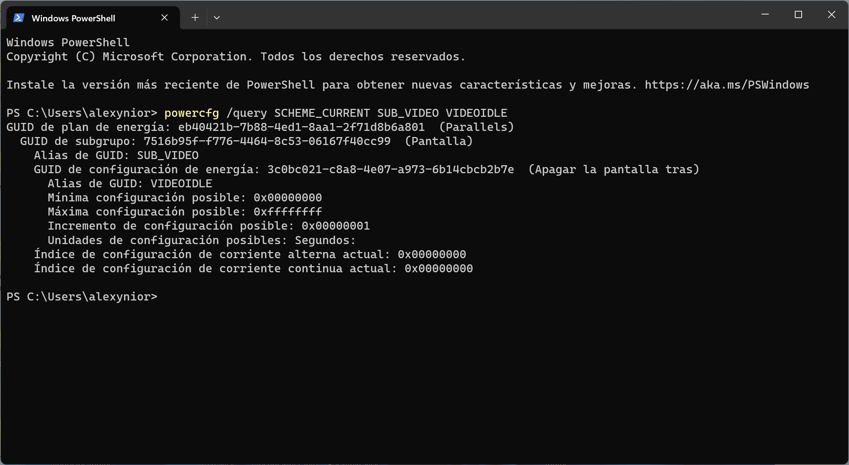
Task: Click the VIDEOIDLE alias in the output
Action: (181, 184)
